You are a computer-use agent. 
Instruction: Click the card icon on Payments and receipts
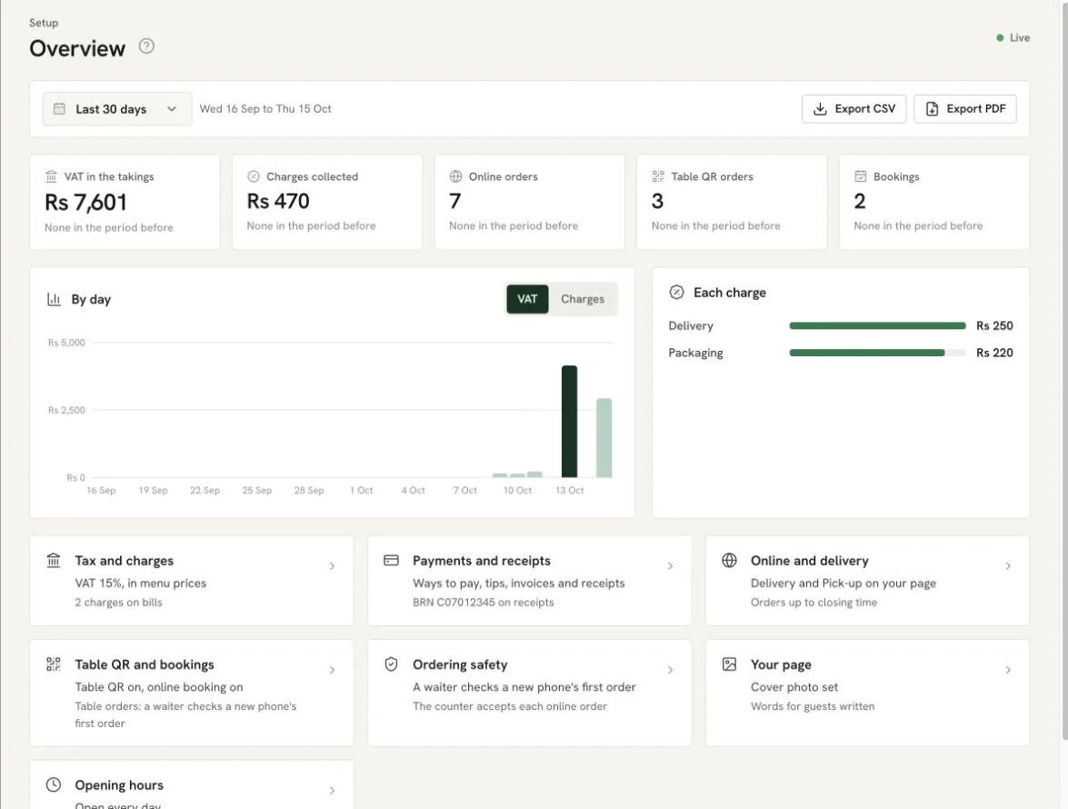[391, 561]
